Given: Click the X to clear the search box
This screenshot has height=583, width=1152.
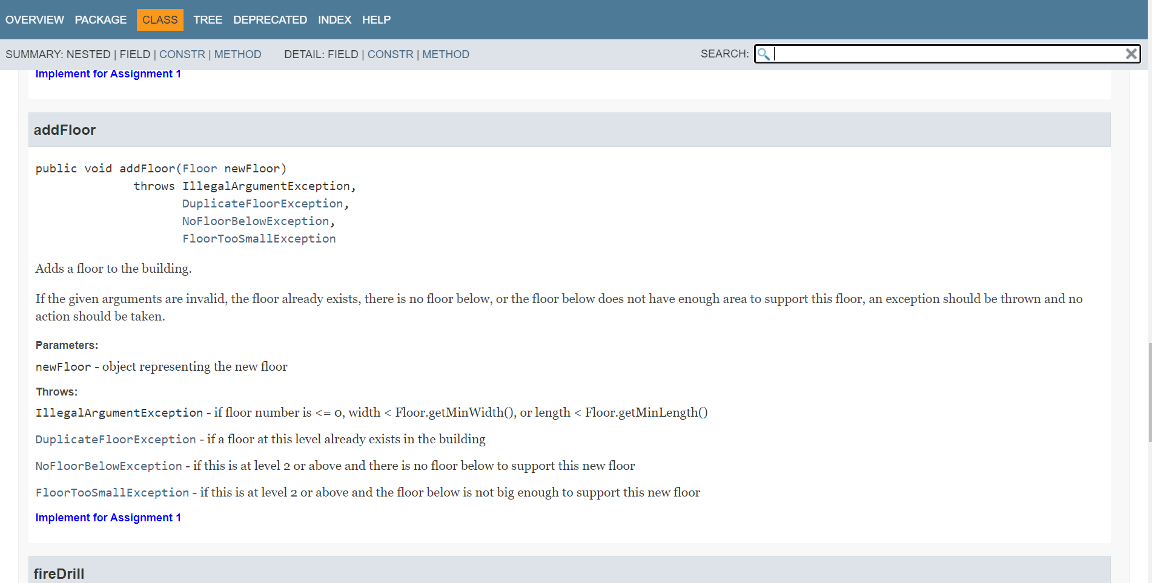Looking at the screenshot, I should (x=1131, y=54).
